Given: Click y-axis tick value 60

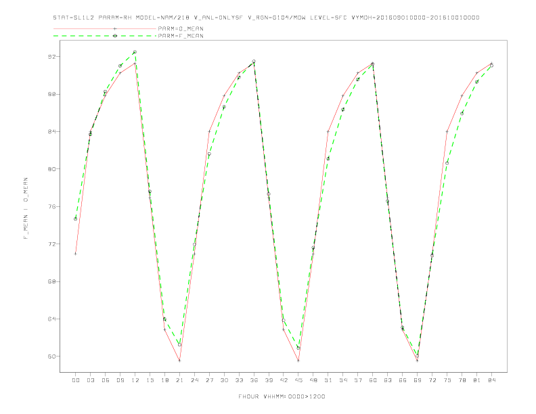Looking at the screenshot, I should [52, 356].
